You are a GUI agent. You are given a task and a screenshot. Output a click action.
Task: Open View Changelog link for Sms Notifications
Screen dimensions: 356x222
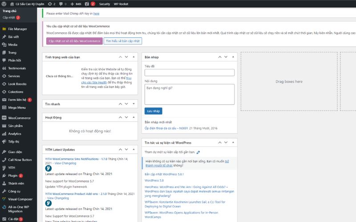point(65,163)
